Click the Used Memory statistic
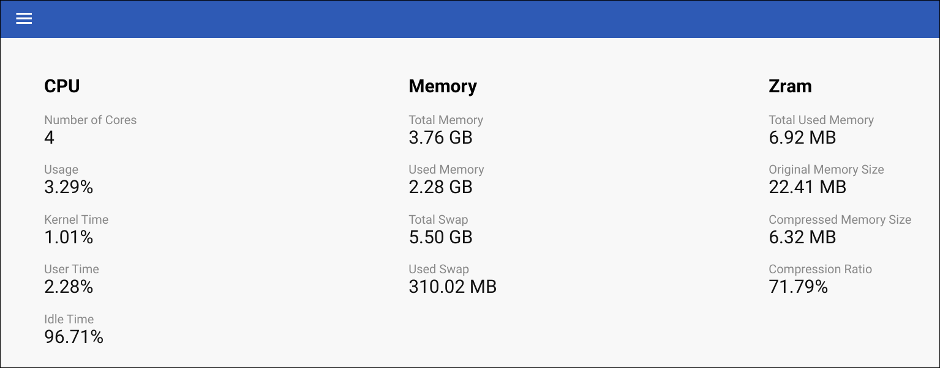The image size is (940, 368). pyautogui.click(x=440, y=187)
